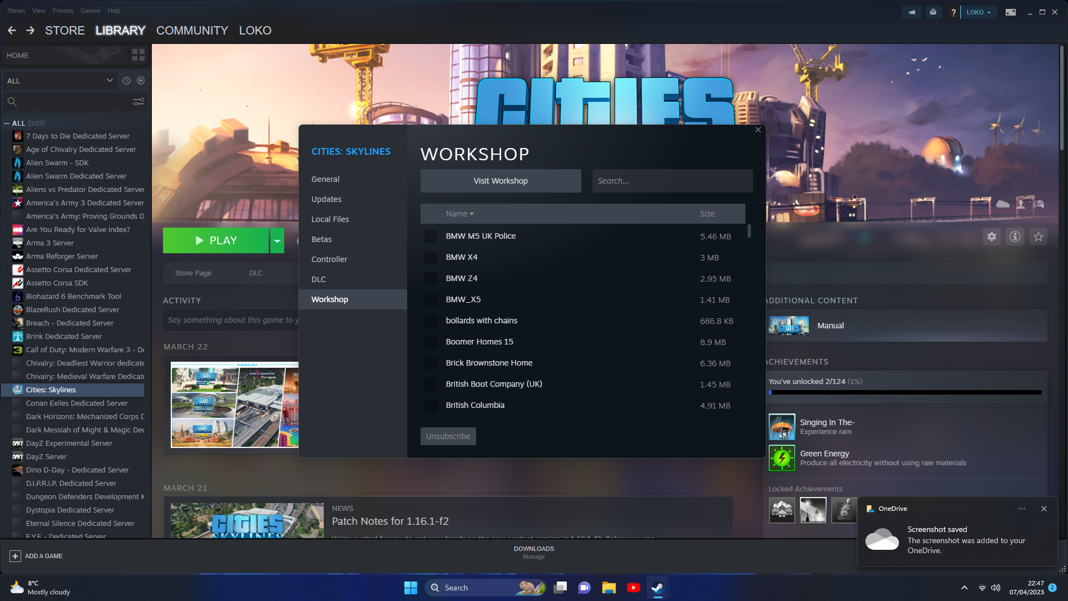1068x601 pixels.
Task: Open OneDrive notification options ellipsis
Action: pos(1022,509)
